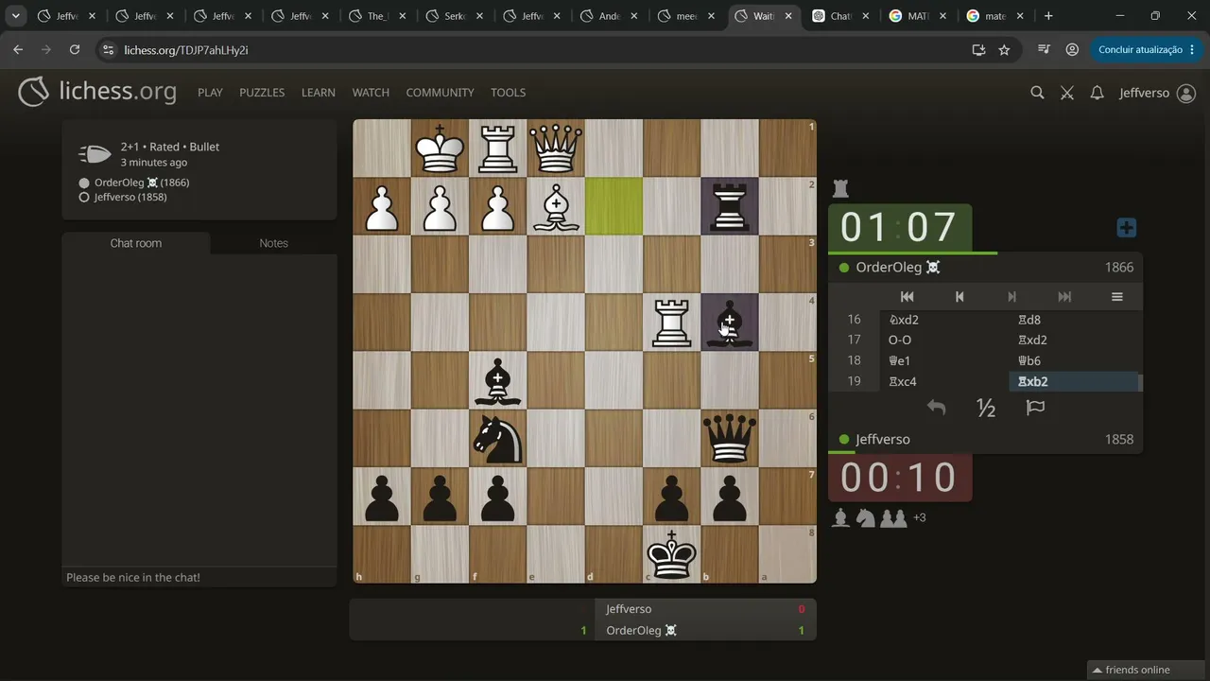Switch to the Notes tab
Image resolution: width=1210 pixels, height=681 pixels.
point(273,243)
